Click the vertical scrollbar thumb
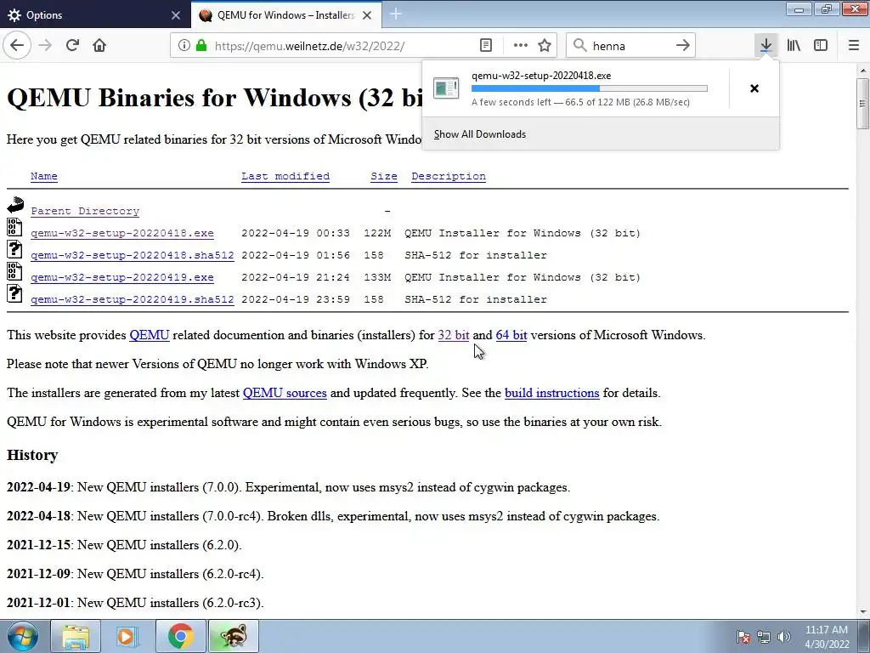Screen dimensions: 870x653 point(862,103)
